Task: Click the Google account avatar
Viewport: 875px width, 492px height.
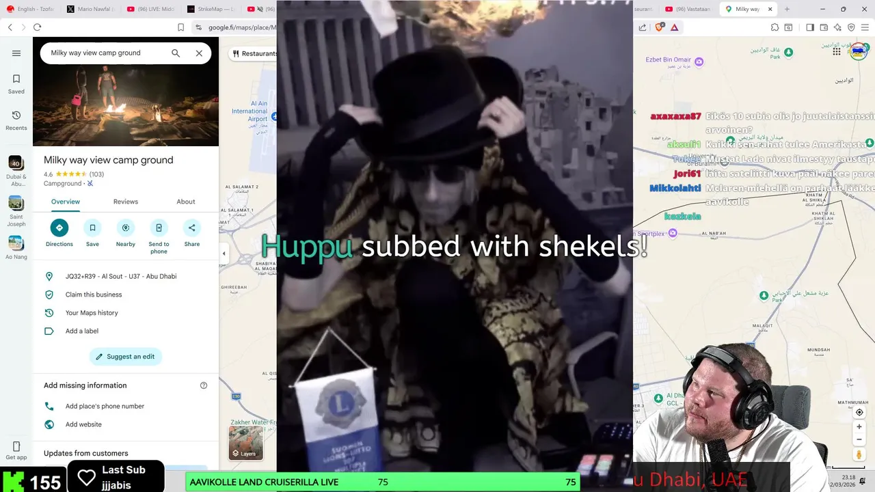Action: [x=859, y=51]
